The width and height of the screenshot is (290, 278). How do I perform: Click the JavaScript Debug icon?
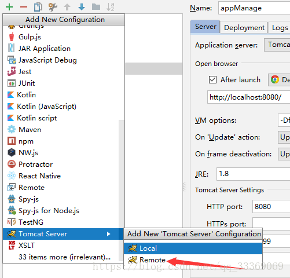coord(12,60)
